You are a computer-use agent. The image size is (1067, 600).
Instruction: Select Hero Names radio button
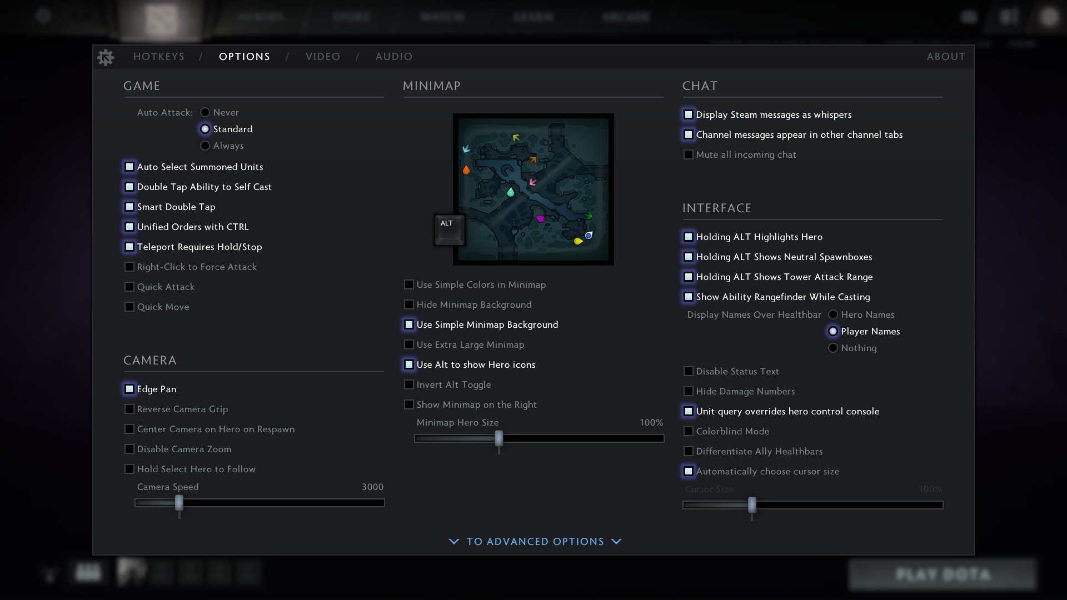coord(832,314)
